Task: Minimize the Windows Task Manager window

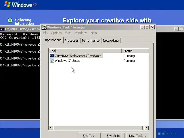Action: tap(142, 27)
